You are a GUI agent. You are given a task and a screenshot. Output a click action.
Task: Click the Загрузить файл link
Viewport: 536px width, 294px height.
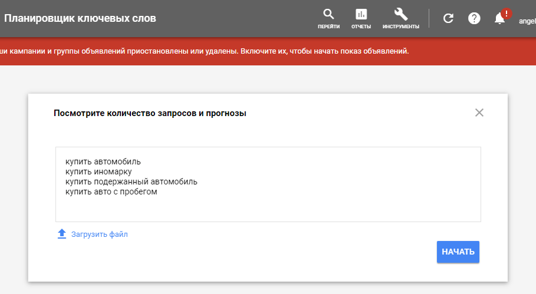[x=99, y=234]
